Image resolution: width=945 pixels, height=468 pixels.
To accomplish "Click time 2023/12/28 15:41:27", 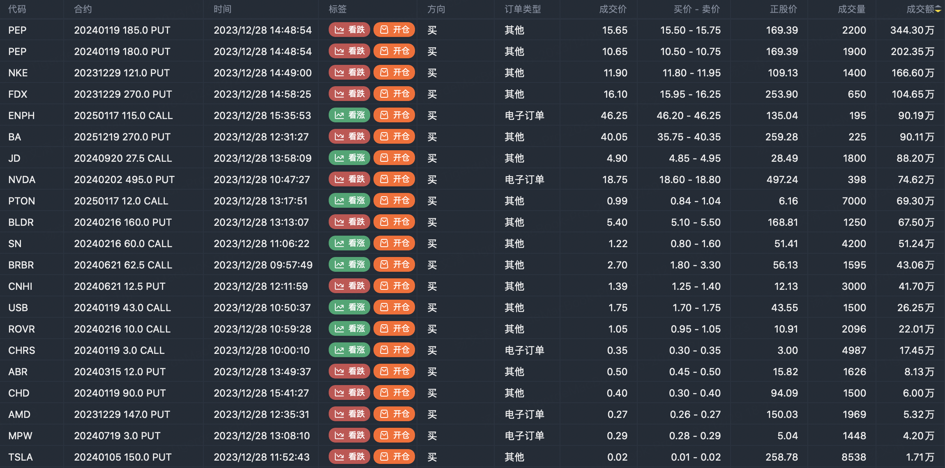I will click(x=261, y=393).
